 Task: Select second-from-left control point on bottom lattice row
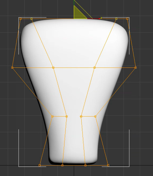[62, 165]
